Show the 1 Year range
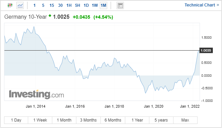This screenshot has width=222, height=128. pyautogui.click(x=137, y=120)
